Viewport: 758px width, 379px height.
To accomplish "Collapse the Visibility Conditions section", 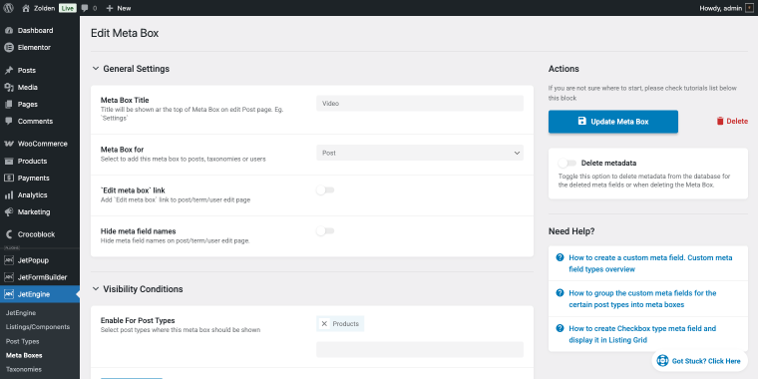I will click(95, 289).
